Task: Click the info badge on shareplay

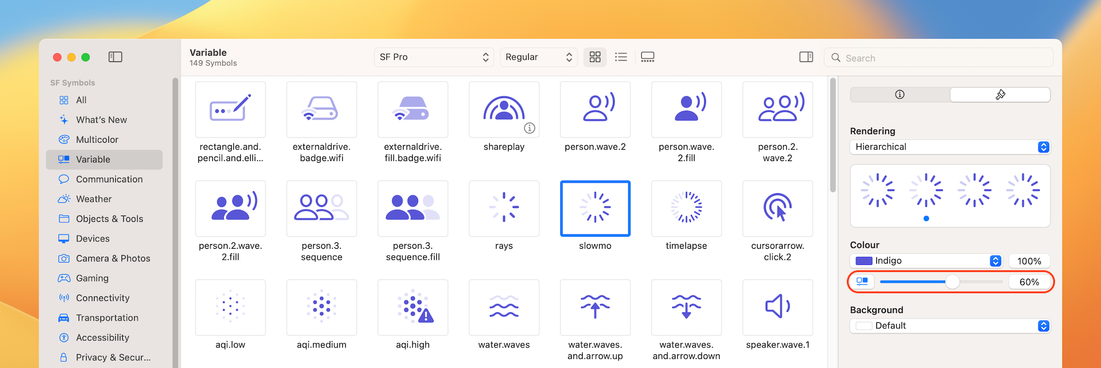Action: click(x=529, y=128)
